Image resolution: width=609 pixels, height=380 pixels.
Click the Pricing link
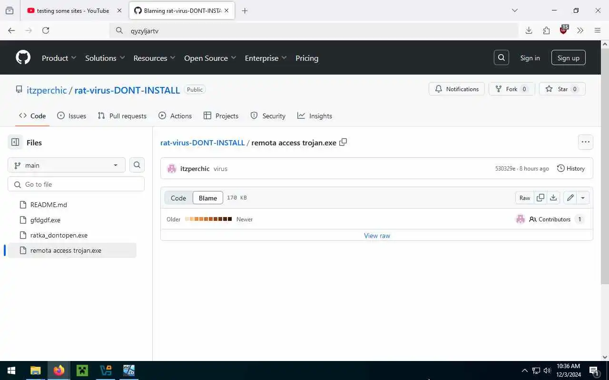(307, 58)
